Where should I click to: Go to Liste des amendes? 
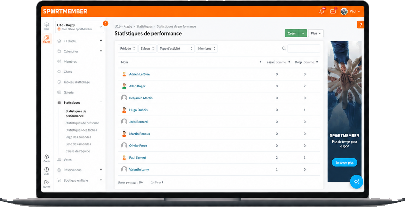[x=78, y=144]
